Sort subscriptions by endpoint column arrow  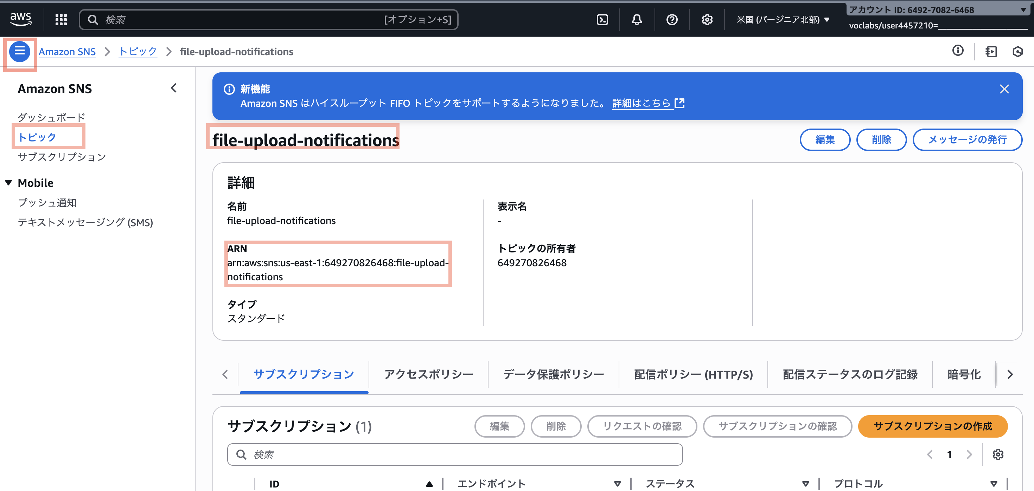tap(617, 484)
